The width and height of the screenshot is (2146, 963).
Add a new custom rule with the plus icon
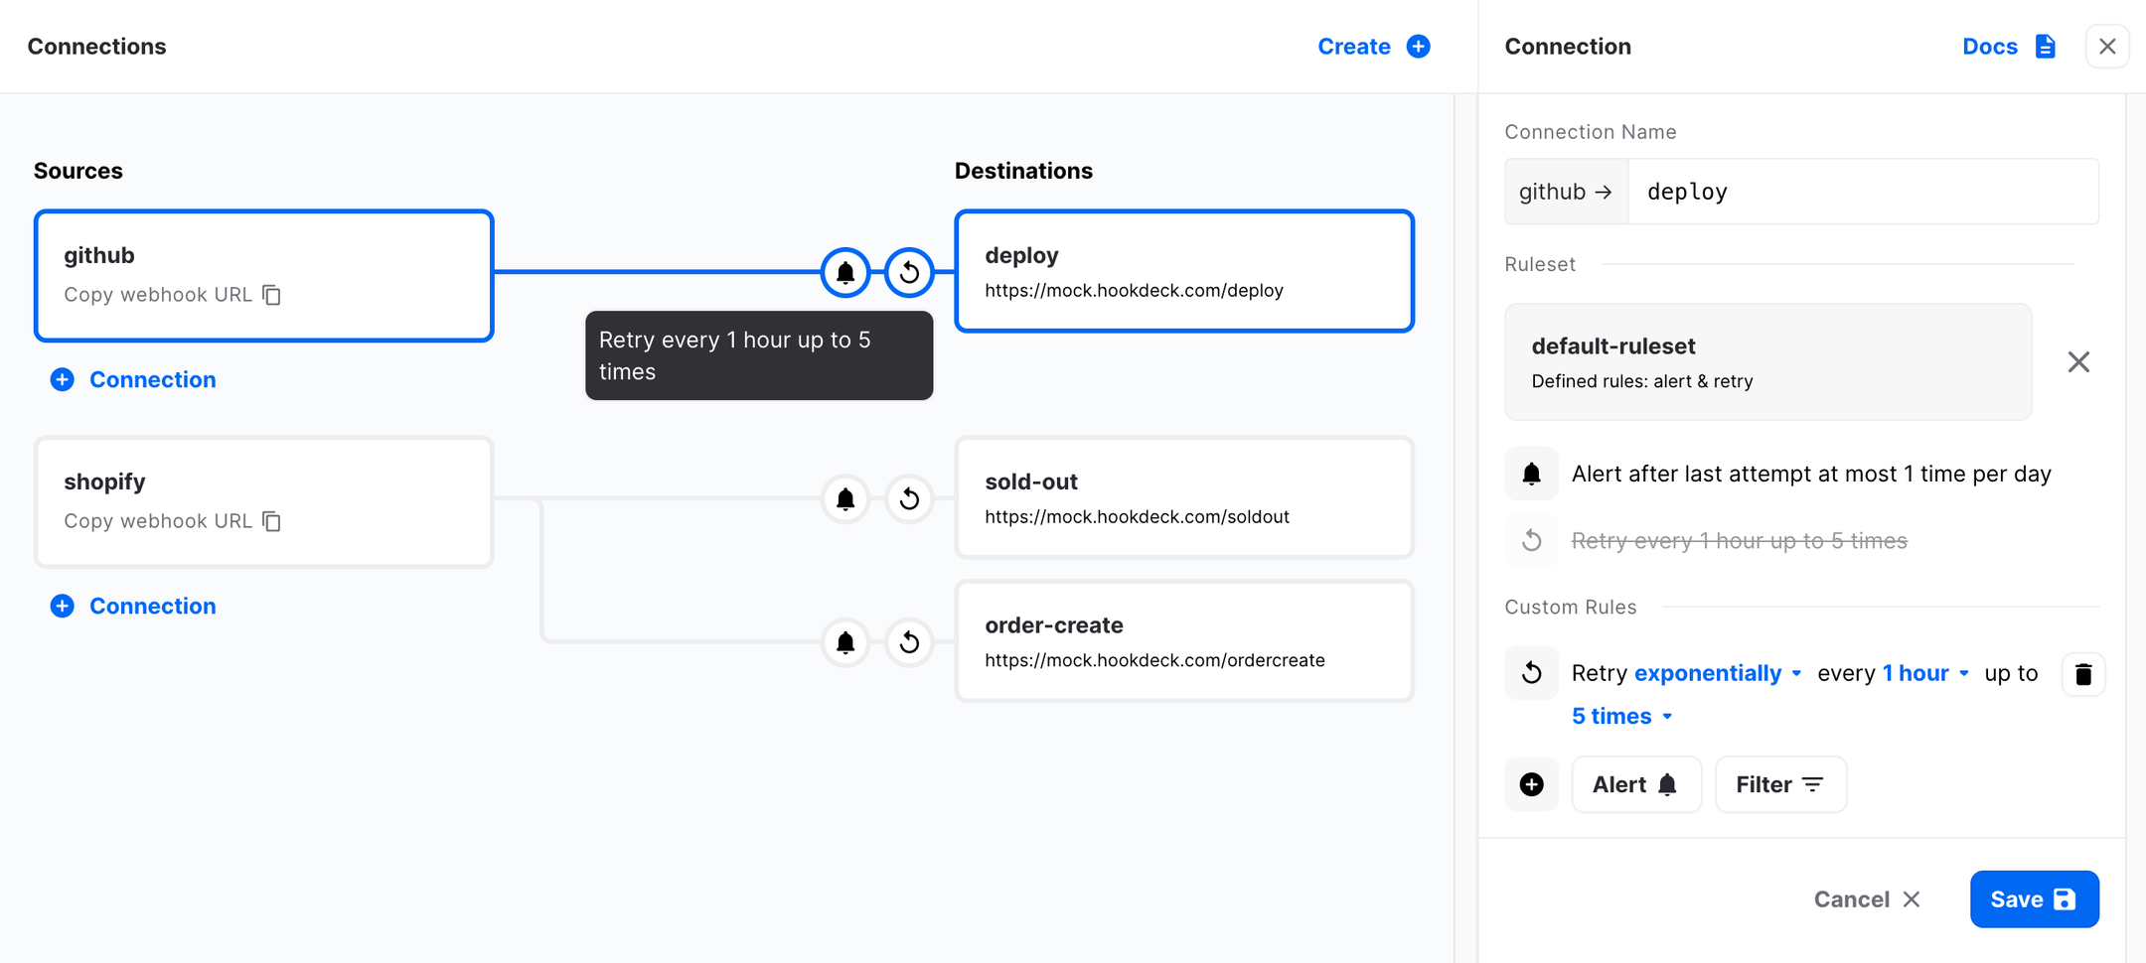pyautogui.click(x=1531, y=784)
